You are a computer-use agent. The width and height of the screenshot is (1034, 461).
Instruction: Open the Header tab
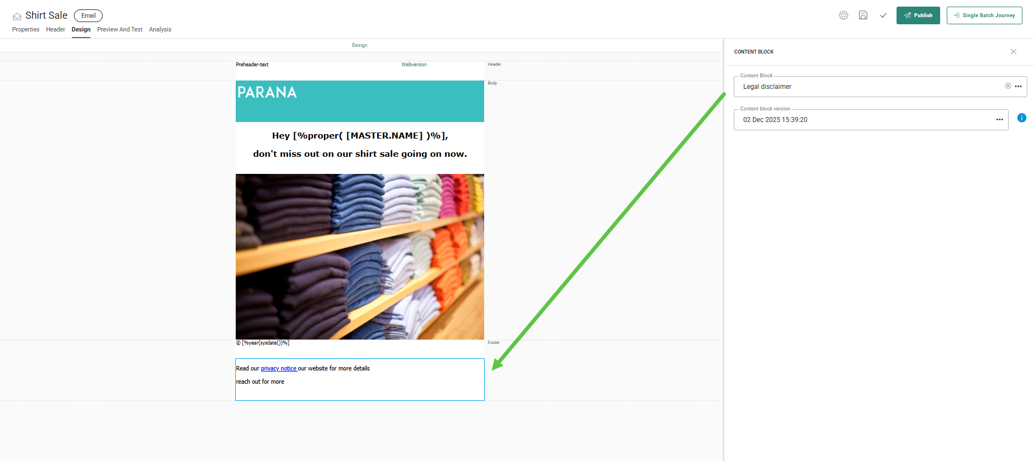tap(55, 30)
